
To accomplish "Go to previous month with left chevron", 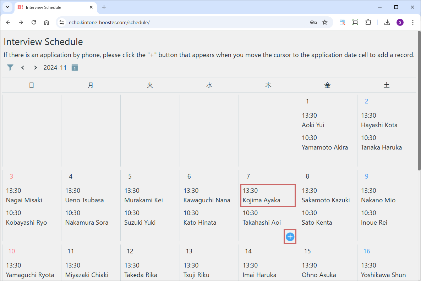I will click(x=23, y=68).
